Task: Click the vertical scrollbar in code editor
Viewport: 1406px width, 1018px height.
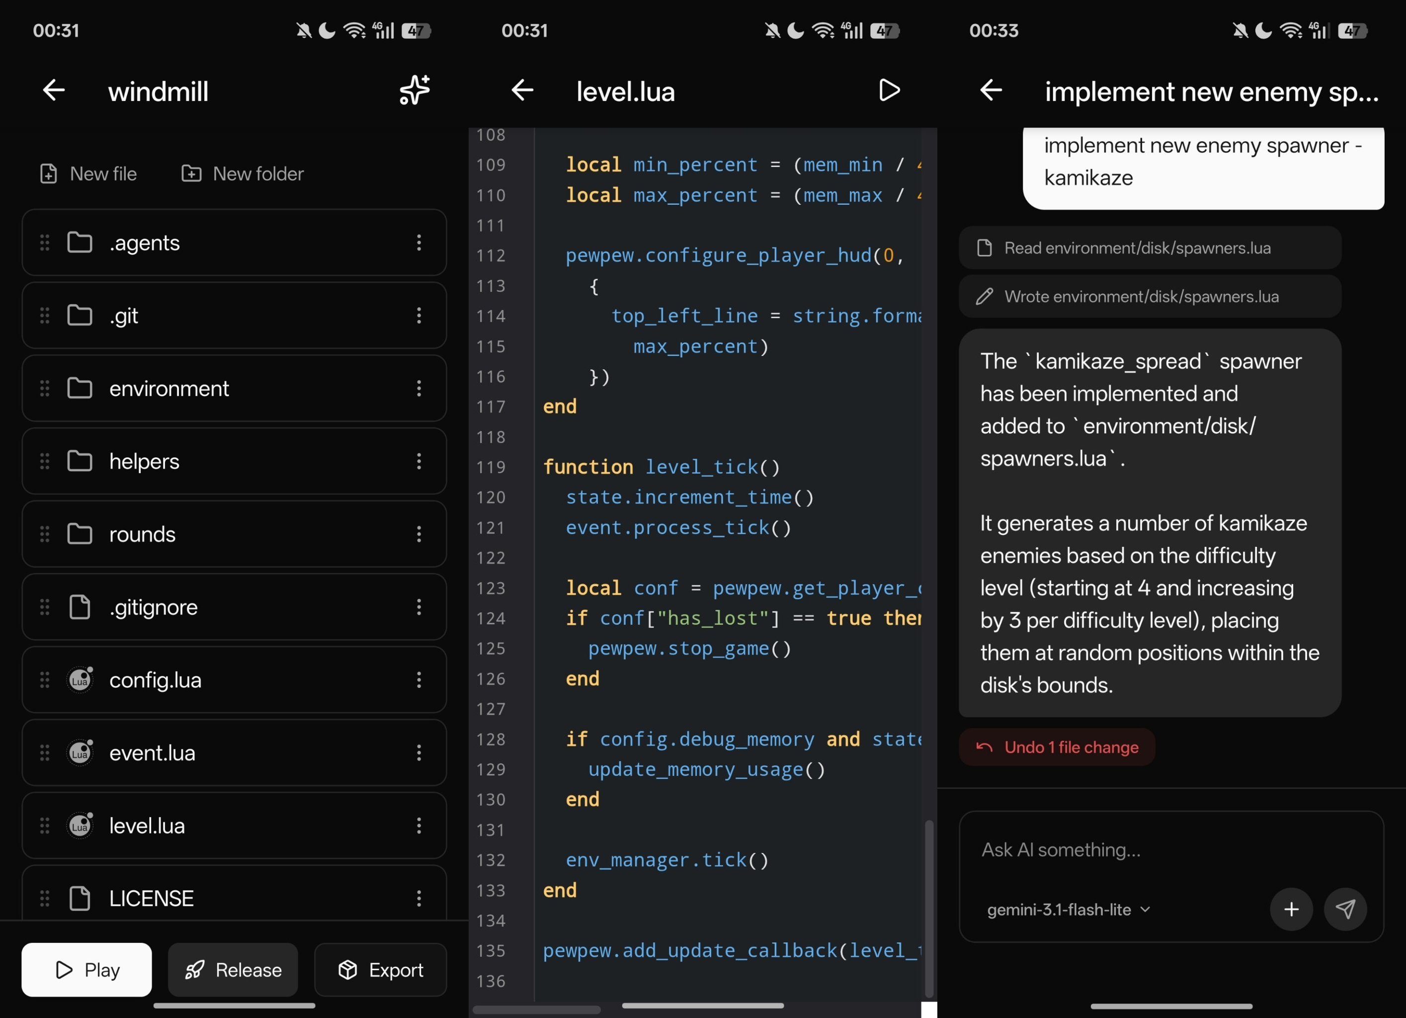Action: (x=929, y=908)
